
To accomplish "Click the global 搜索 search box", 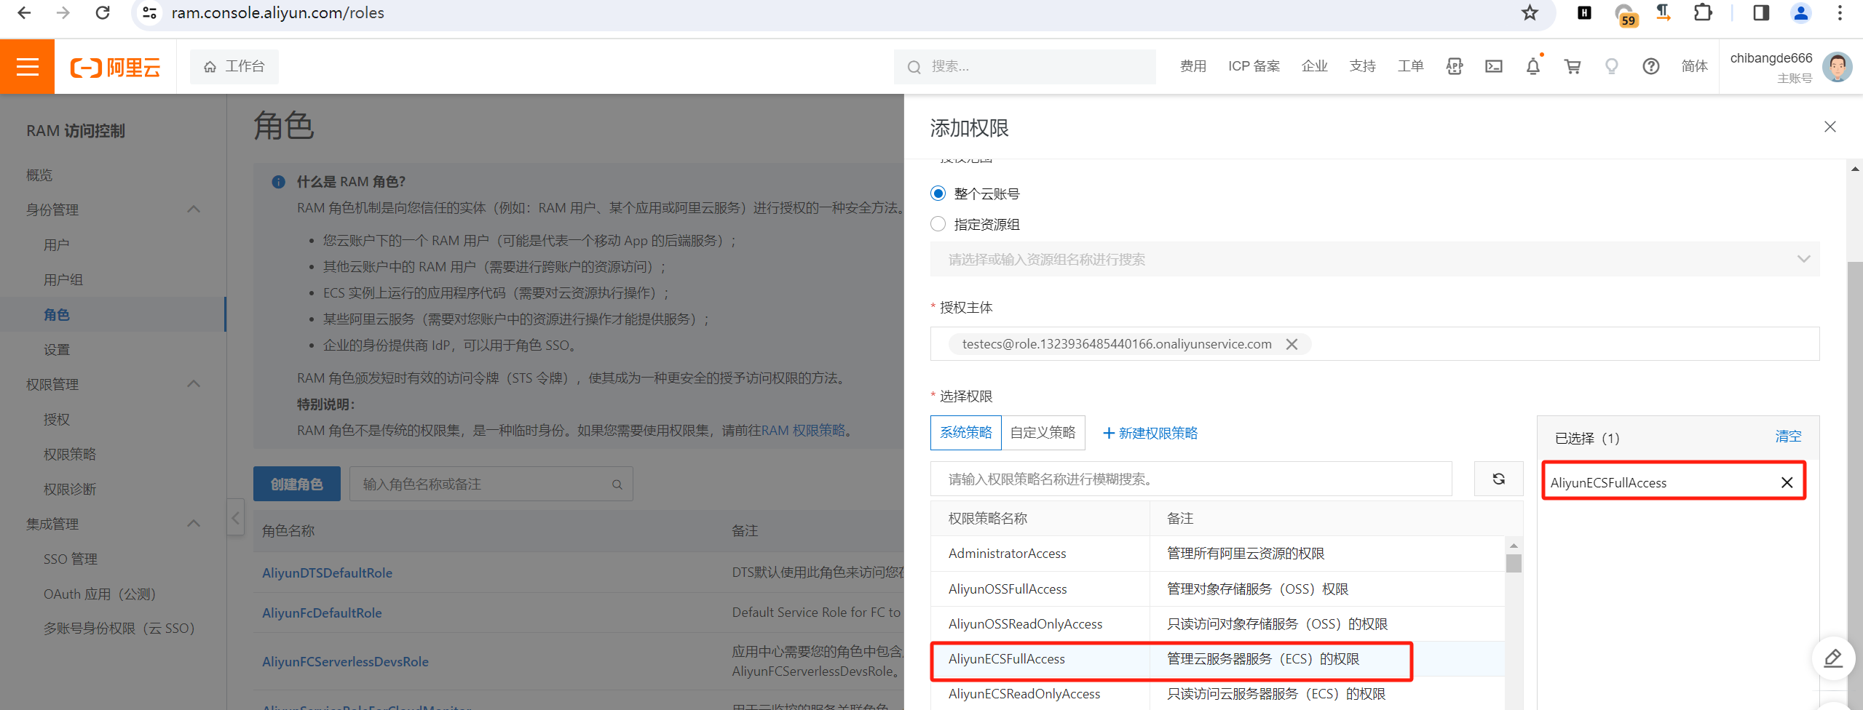I will 1024,66.
